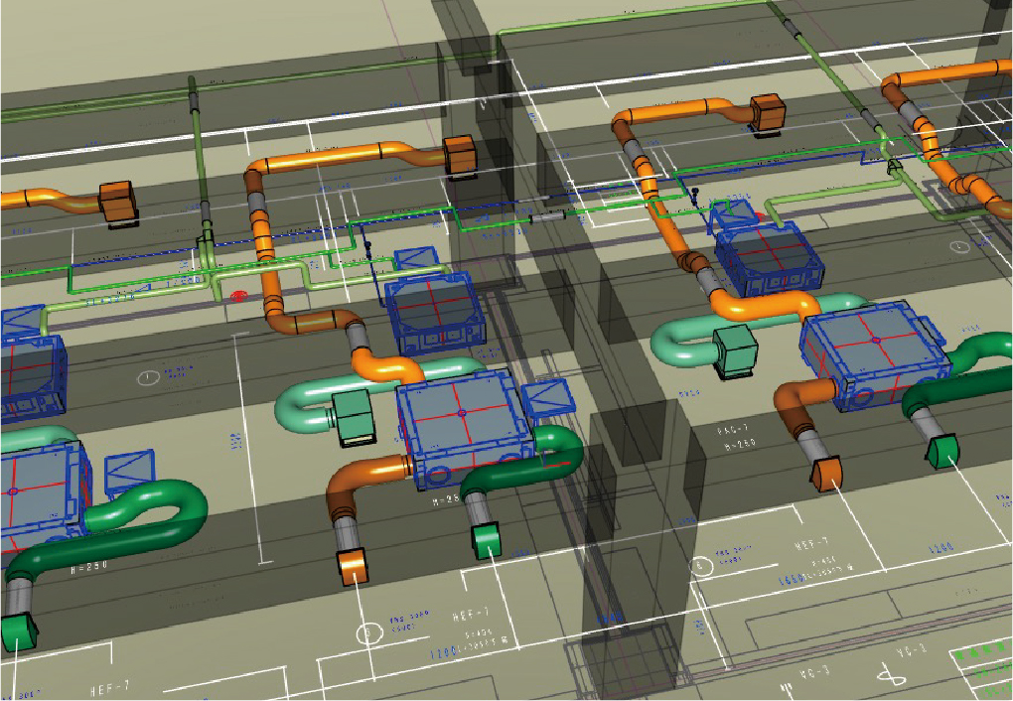The height and width of the screenshot is (701, 1013).
Task: Pick the orange box diffuser at the far left edge
Action: click(116, 203)
